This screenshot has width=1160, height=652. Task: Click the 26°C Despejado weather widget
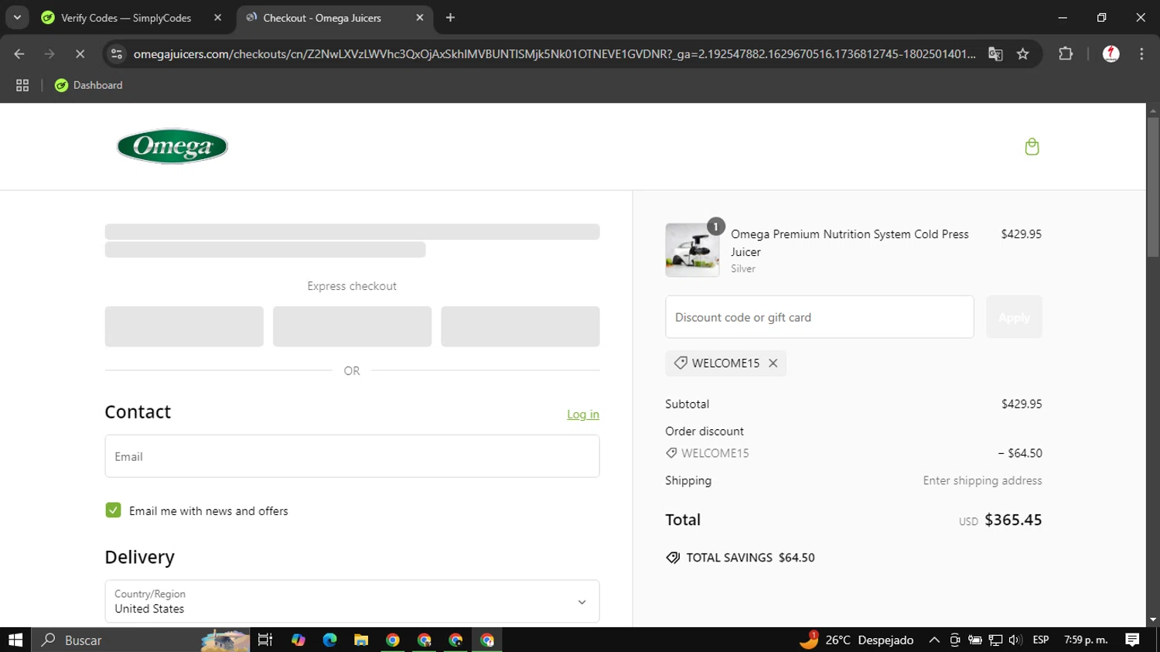(x=856, y=640)
